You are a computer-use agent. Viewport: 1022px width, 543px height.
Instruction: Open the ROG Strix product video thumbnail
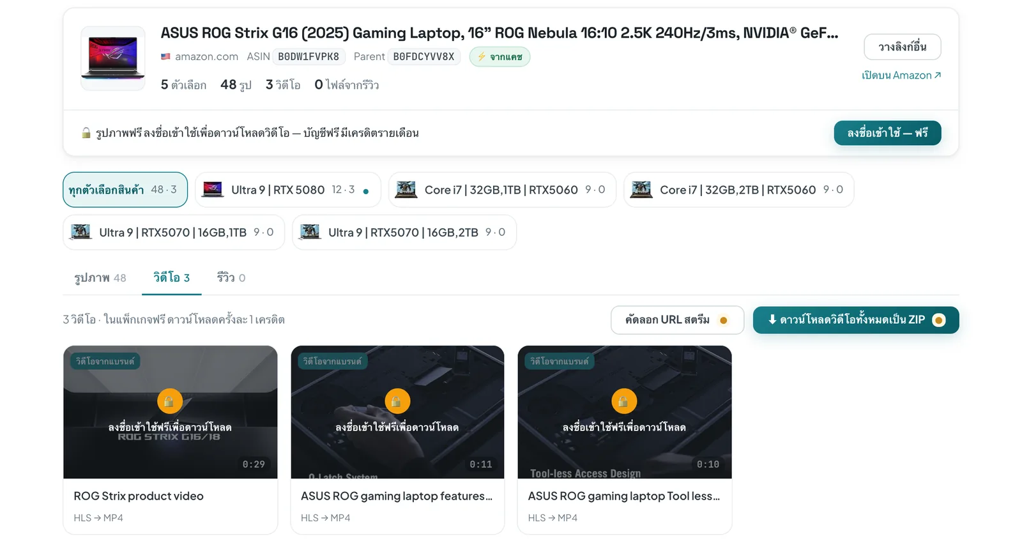coord(171,412)
